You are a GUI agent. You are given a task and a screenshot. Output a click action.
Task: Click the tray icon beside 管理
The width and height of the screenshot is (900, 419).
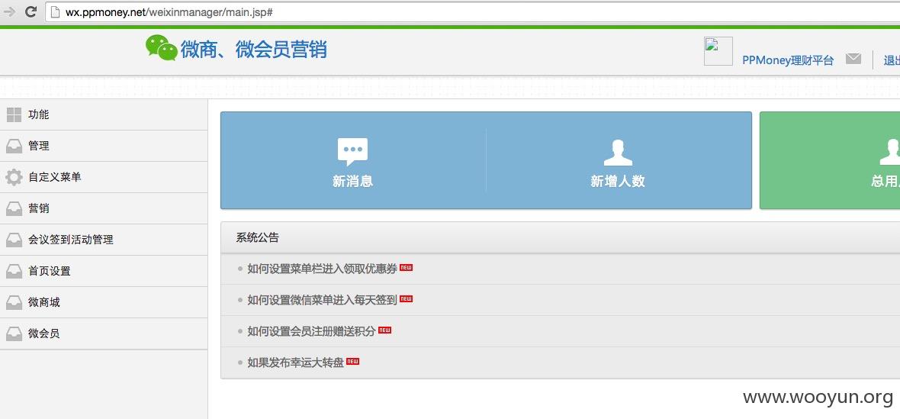14,147
